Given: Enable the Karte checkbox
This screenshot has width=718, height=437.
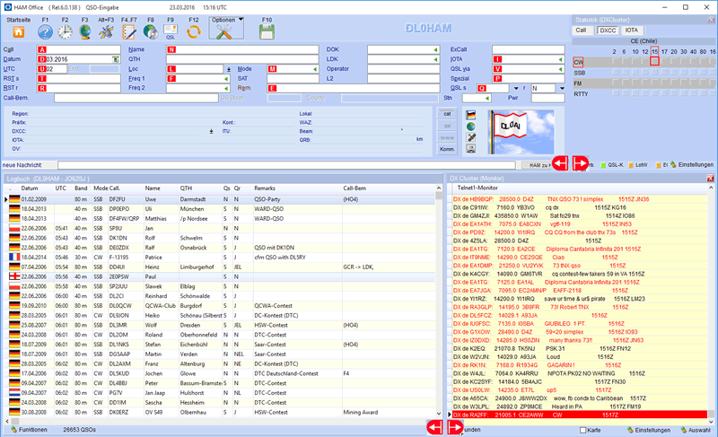Looking at the screenshot, I should (582, 430).
